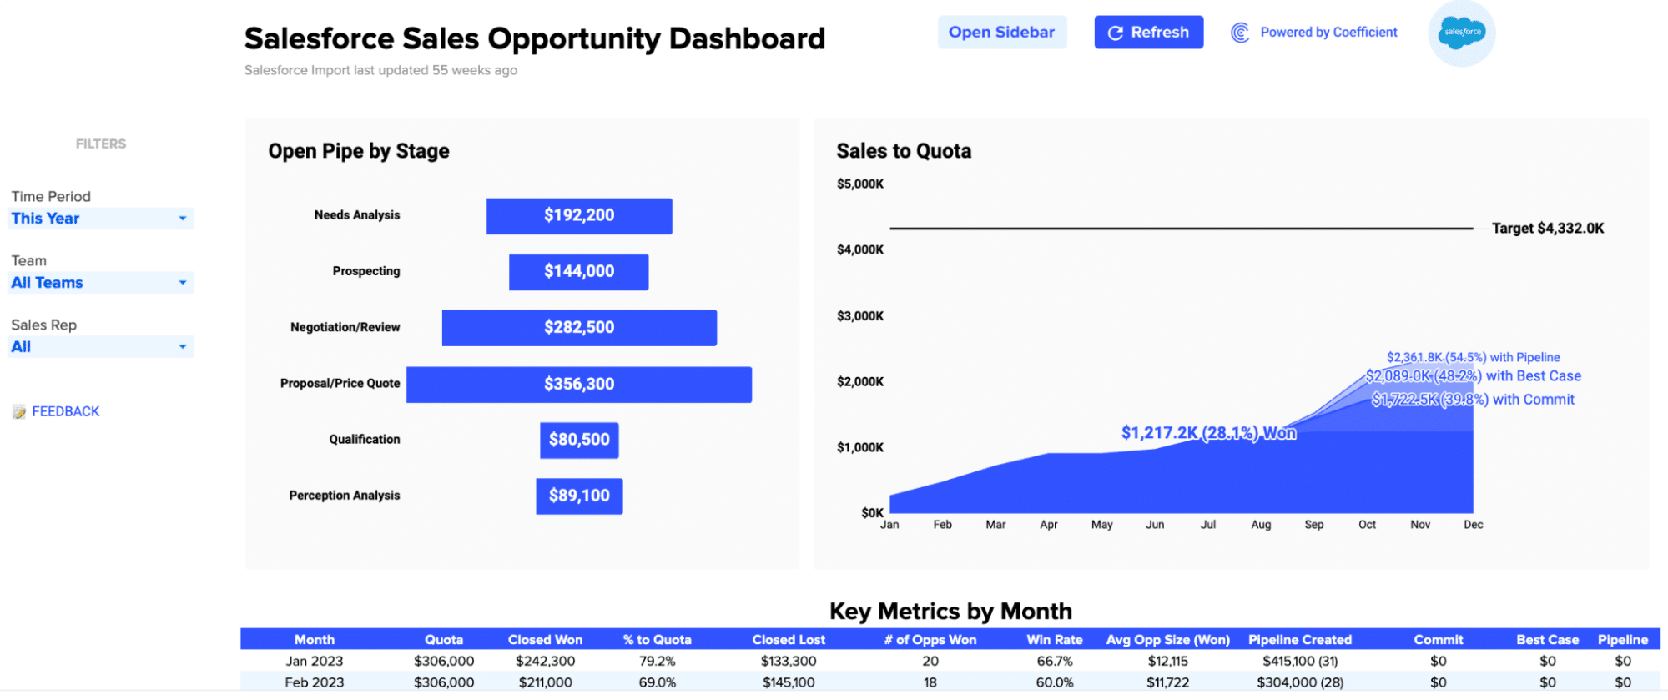Viewport: 1668px width, 700px height.
Task: Click the Jan 2023 month cell
Action: (x=315, y=662)
